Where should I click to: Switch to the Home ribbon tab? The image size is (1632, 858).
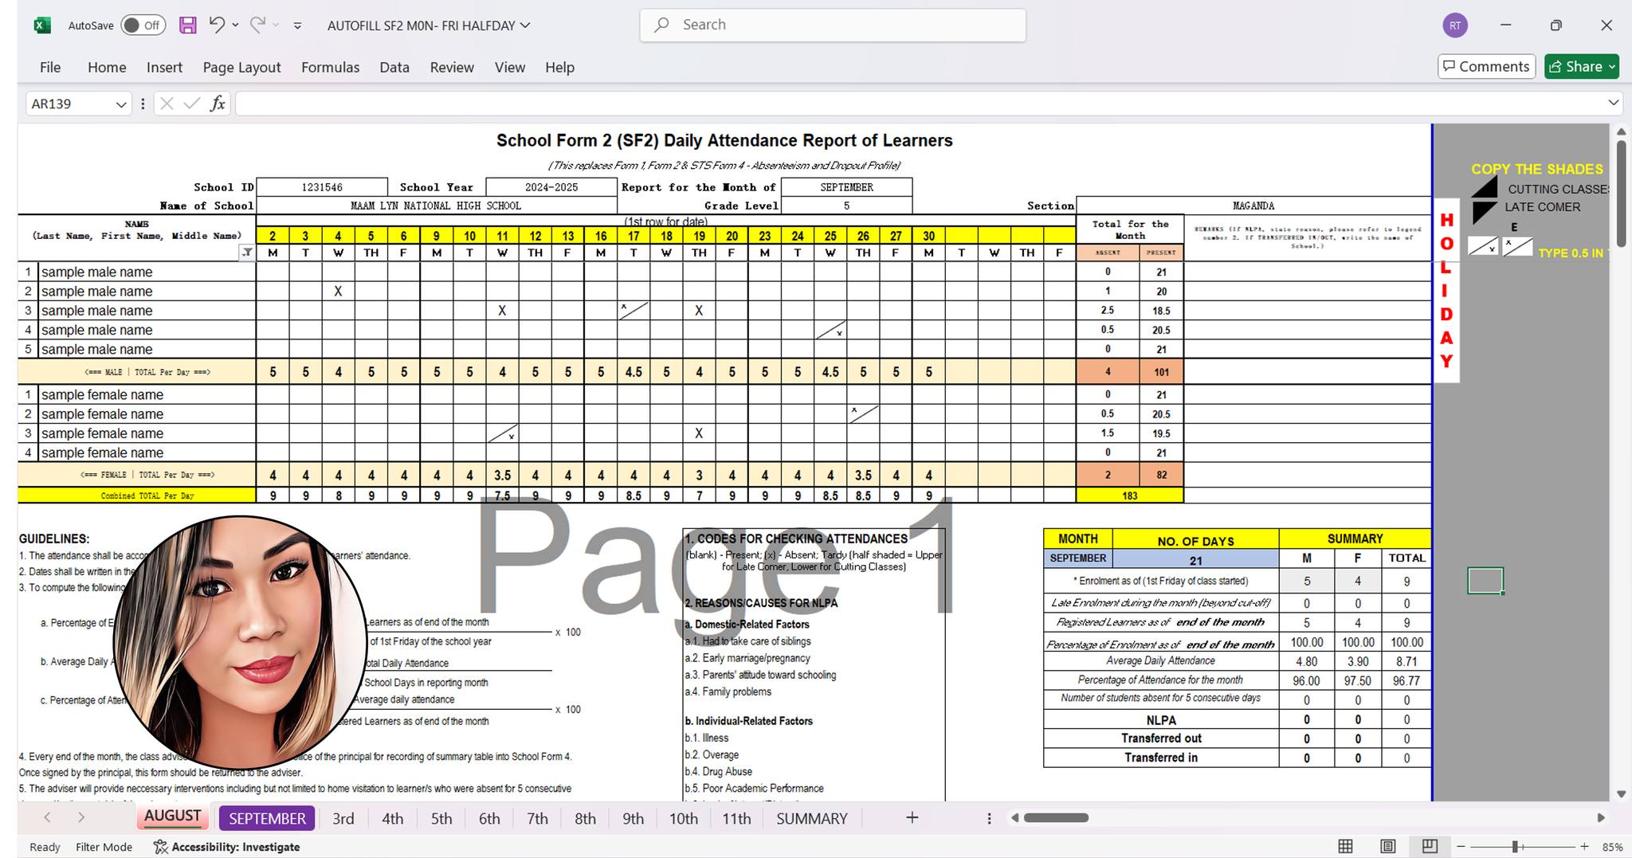point(107,67)
